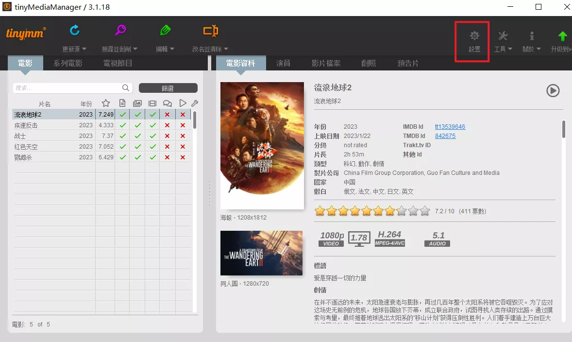Select movie row 战士

coord(101,136)
